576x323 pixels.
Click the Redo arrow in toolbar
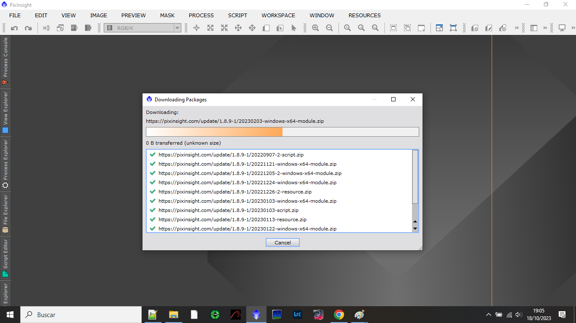click(28, 28)
